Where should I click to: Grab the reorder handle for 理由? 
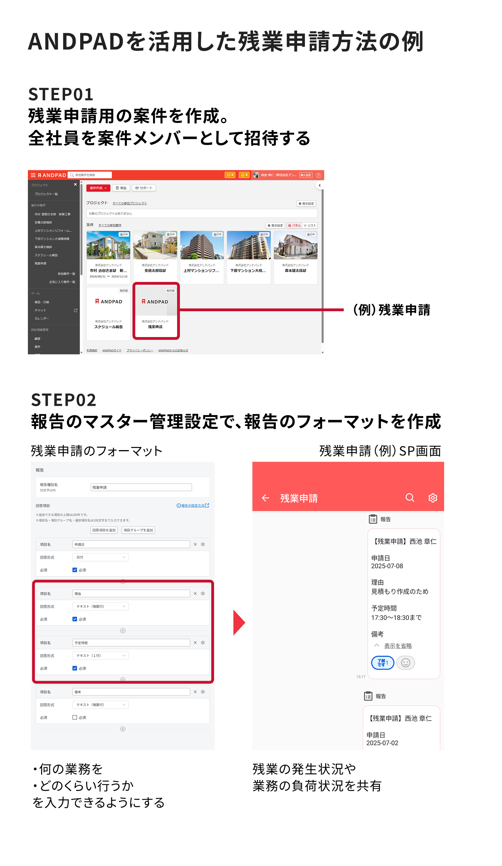[x=203, y=593]
